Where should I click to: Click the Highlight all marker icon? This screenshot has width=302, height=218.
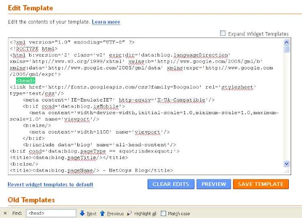click(x=129, y=213)
